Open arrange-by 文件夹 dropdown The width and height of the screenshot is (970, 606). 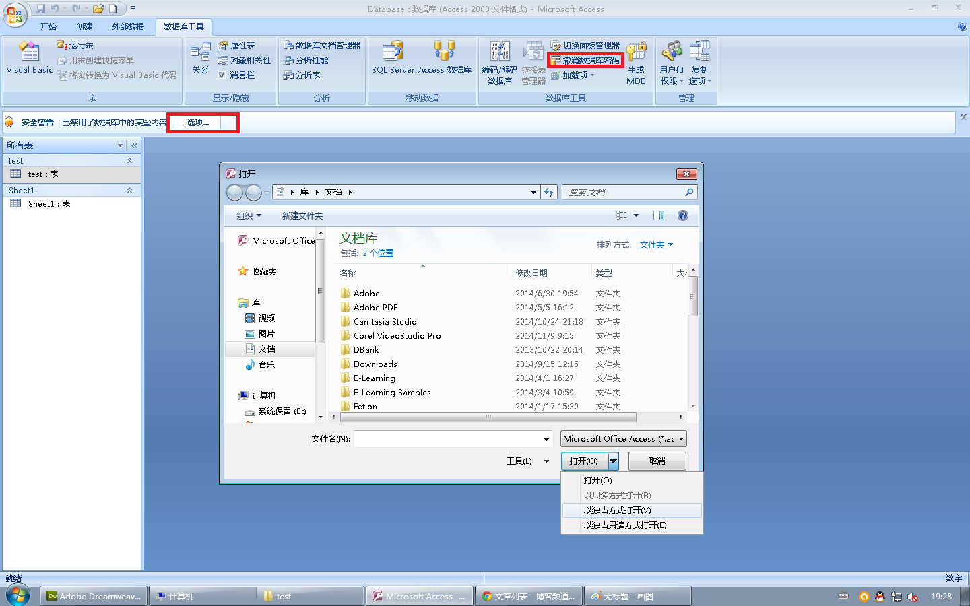(656, 245)
